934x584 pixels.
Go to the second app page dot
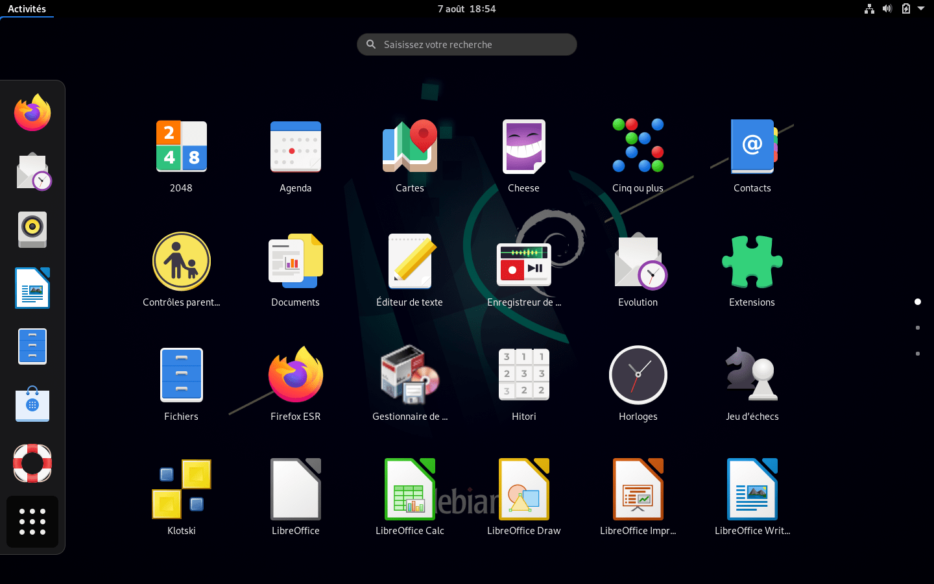pos(918,328)
